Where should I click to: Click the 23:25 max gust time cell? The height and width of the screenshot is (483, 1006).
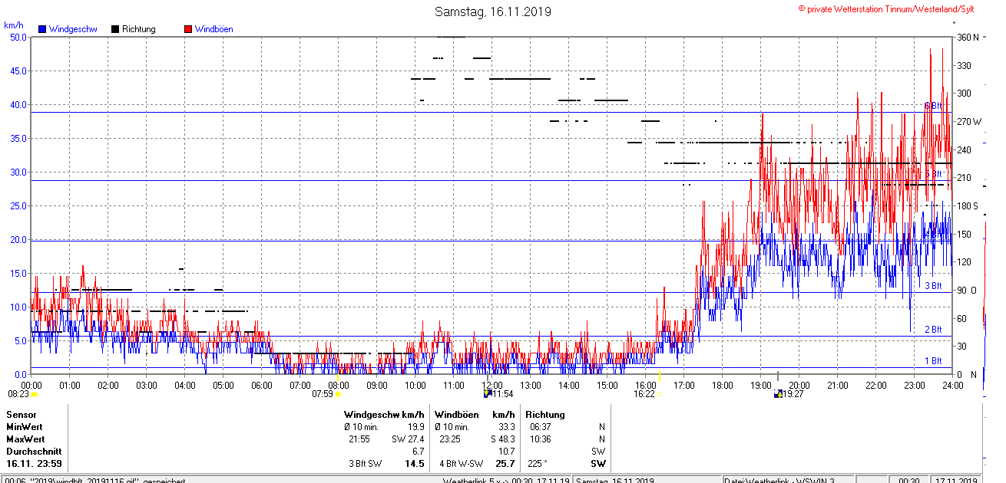click(x=450, y=439)
